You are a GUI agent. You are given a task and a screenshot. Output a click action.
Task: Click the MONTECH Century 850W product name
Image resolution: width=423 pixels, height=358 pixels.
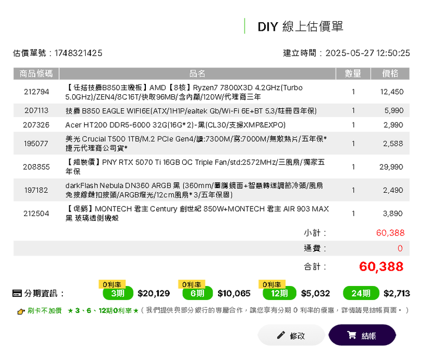197,213
